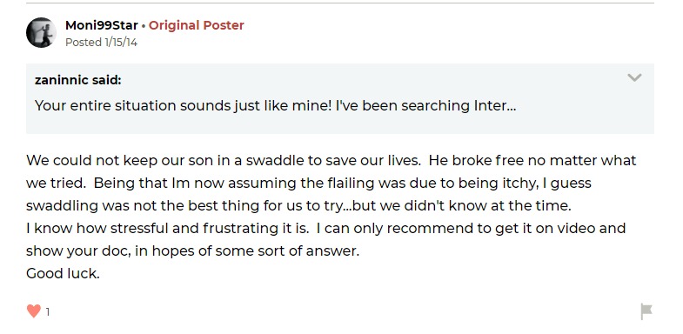Image resolution: width=683 pixels, height=334 pixels.
Task: Select the line 'I know how stressful'
Action: [x=325, y=228]
